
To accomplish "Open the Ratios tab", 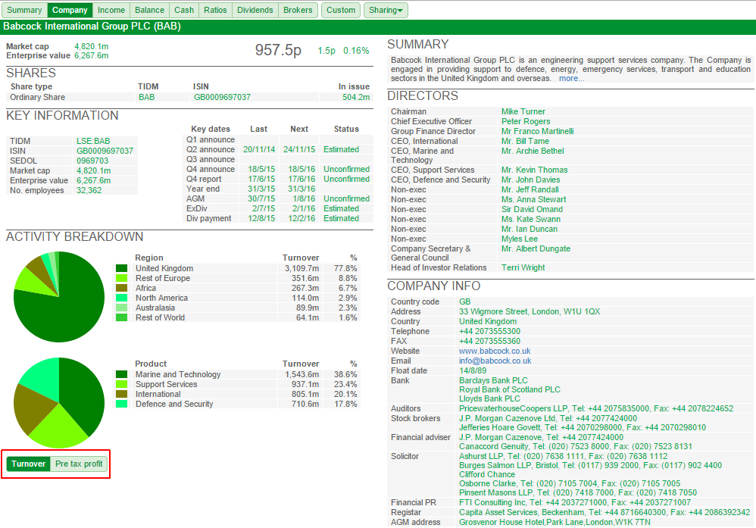I will tap(216, 10).
